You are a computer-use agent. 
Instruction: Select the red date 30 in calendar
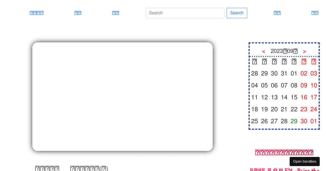[x=304, y=121]
